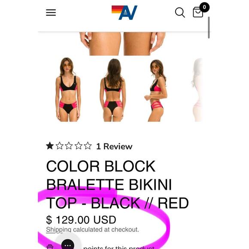Select the front view bikini thumbnail
Viewport: 249px width, 249px height.
coord(68,90)
